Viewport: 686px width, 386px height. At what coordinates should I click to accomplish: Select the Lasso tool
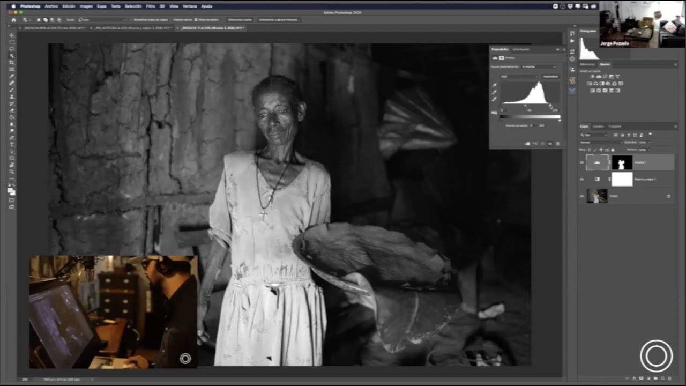[x=12, y=49]
